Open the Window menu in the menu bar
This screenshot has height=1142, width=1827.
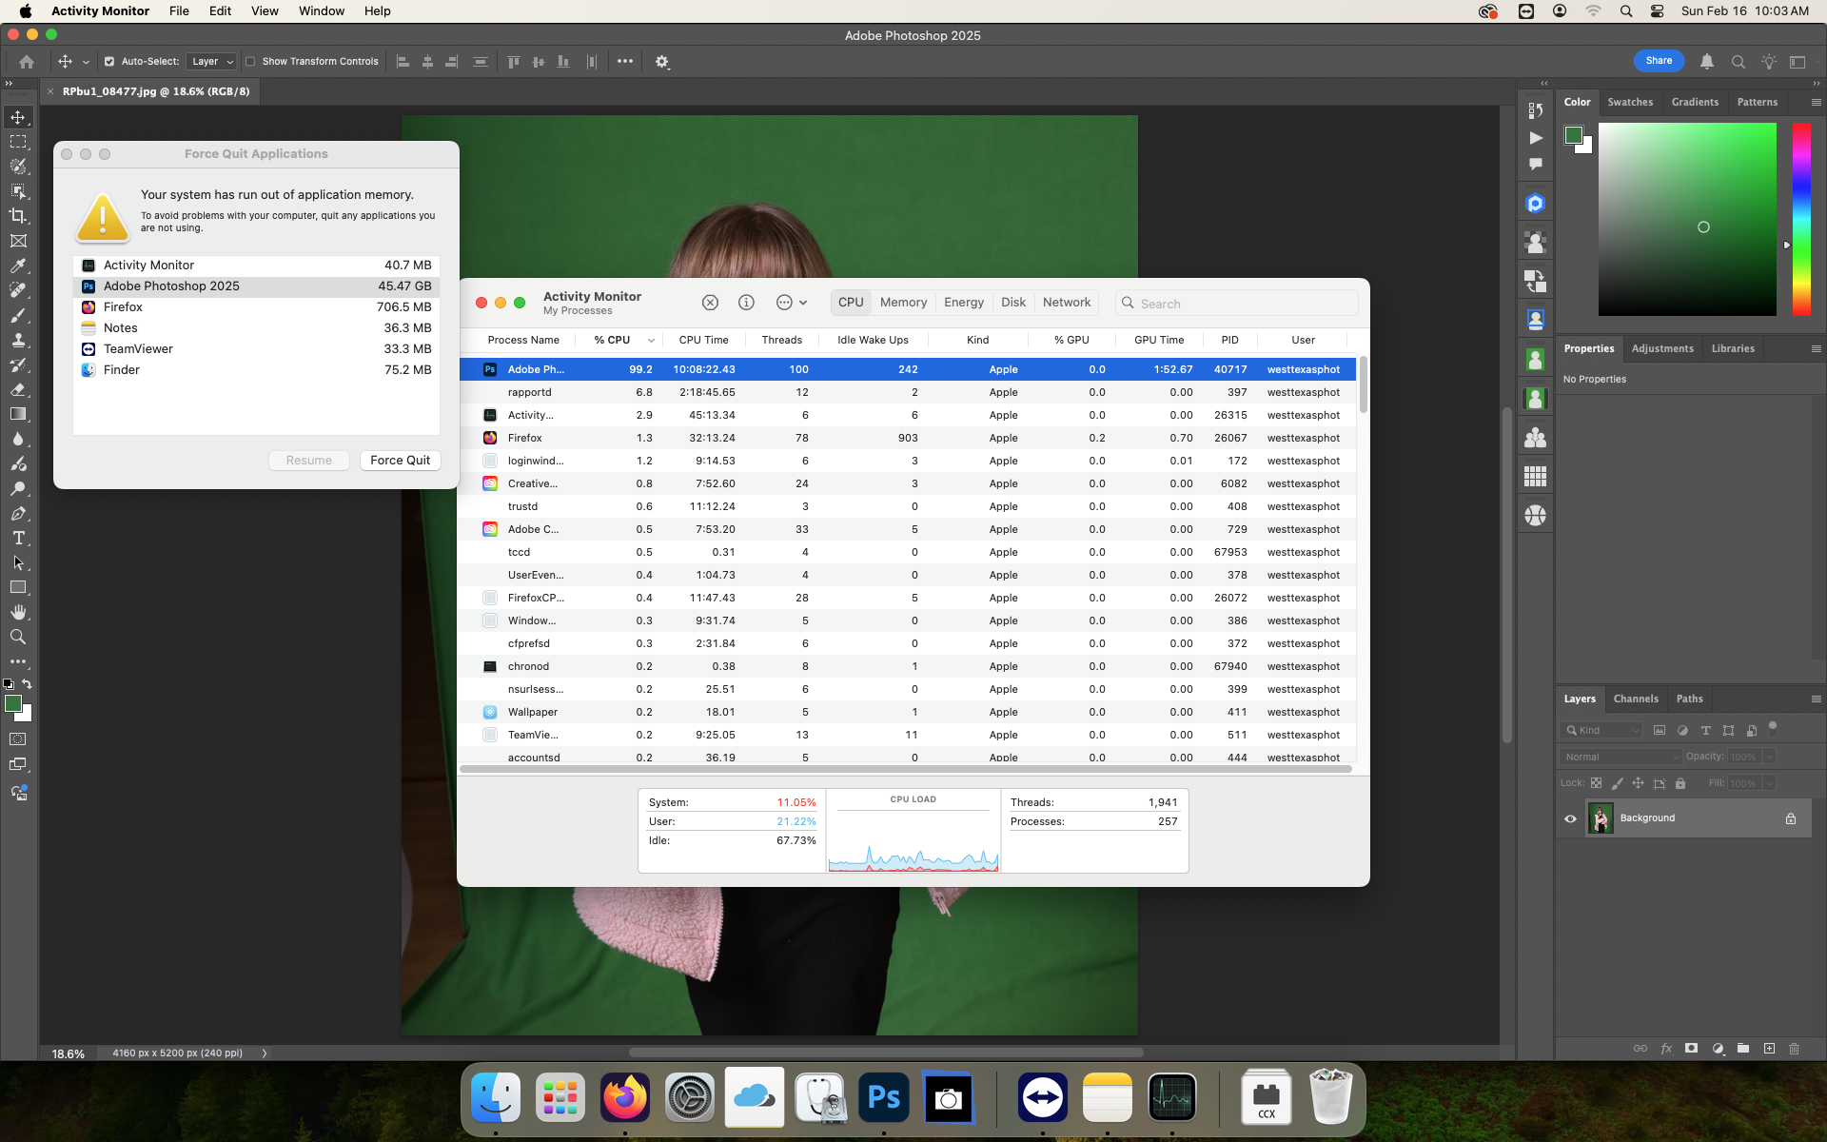click(322, 10)
